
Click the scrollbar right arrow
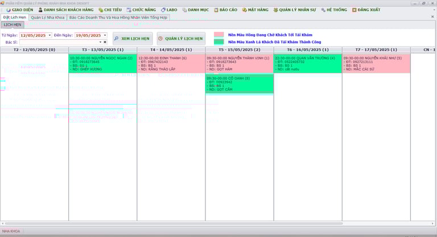pos(432,223)
